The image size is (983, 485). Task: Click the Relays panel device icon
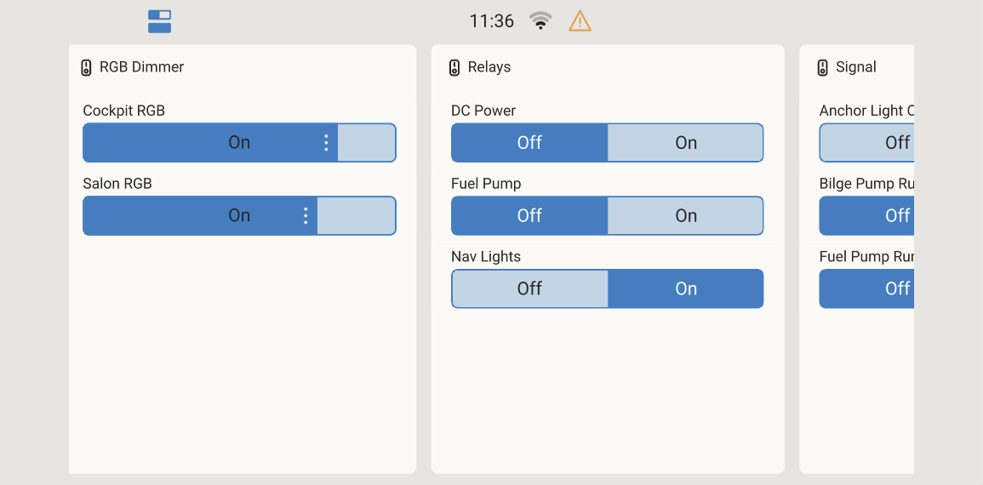[454, 67]
